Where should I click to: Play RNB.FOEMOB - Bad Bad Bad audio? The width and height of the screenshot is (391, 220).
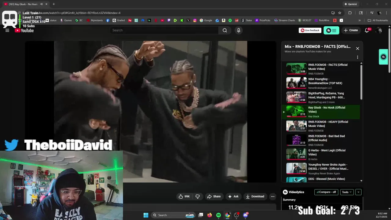click(321, 140)
